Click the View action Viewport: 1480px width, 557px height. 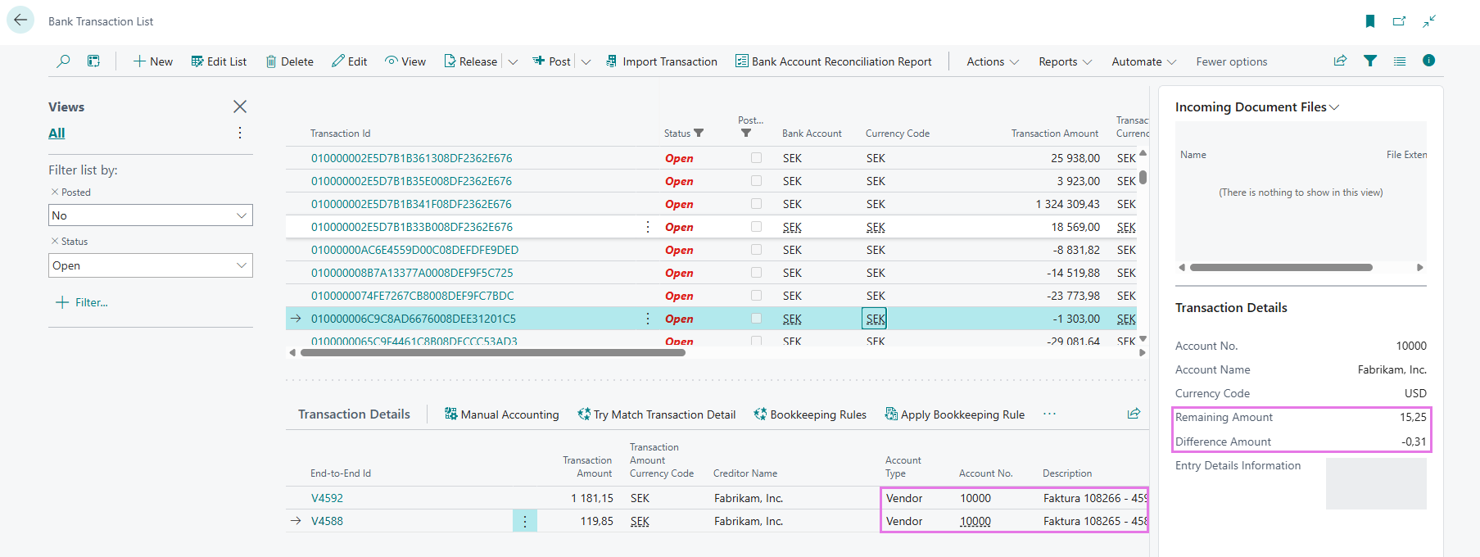pos(405,61)
